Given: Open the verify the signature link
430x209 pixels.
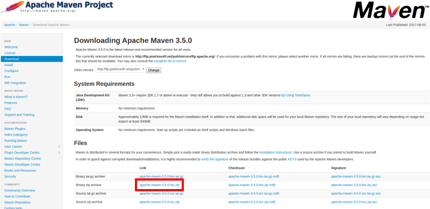Looking at the screenshot, I should coord(214,160).
